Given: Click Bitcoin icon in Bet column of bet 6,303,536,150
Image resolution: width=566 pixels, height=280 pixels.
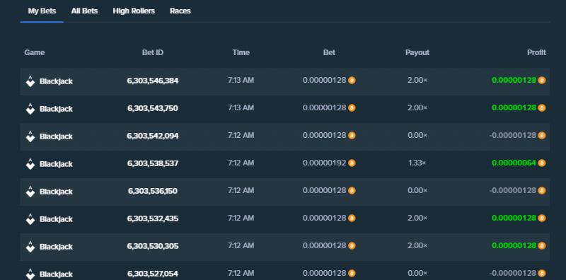Looking at the screenshot, I should pyautogui.click(x=352, y=190).
